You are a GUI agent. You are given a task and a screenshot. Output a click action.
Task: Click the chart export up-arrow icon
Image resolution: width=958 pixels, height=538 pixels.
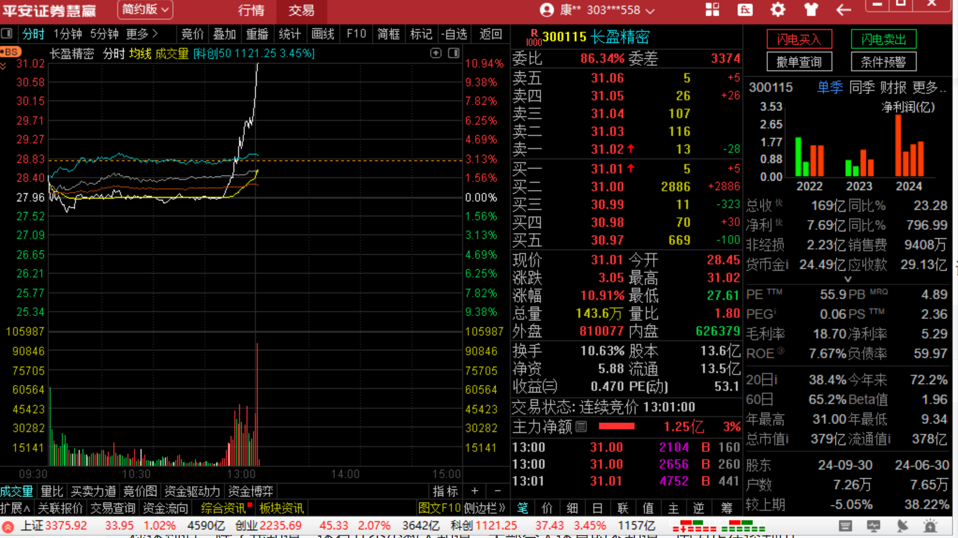pyautogui.click(x=436, y=54)
